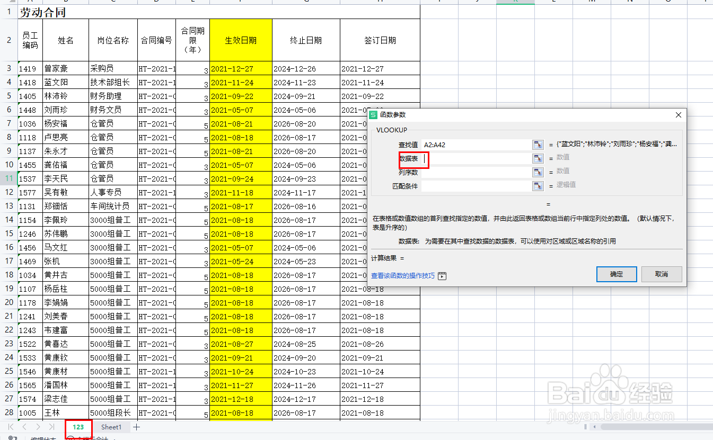The width and height of the screenshot is (713, 440).
Task: Click into the 数据表 input field
Action: tap(477, 158)
